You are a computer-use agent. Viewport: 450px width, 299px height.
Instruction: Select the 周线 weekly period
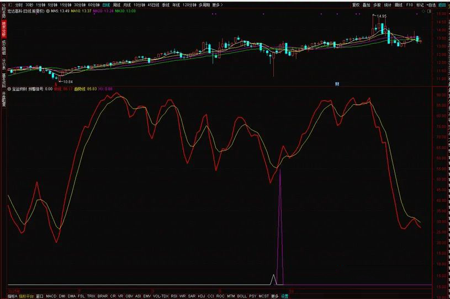pos(117,5)
